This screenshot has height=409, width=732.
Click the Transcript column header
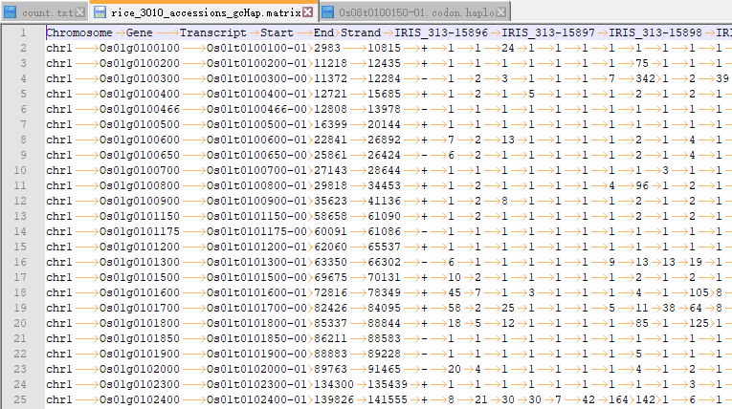[212, 32]
